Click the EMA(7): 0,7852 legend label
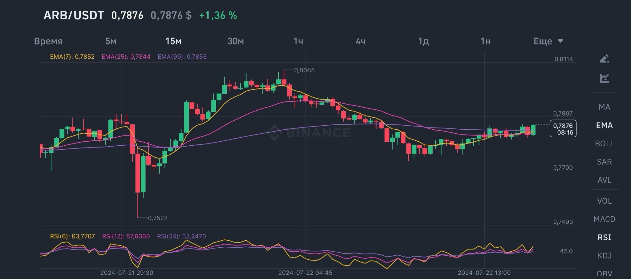Screen dimensions: 631x279 [x=72, y=57]
